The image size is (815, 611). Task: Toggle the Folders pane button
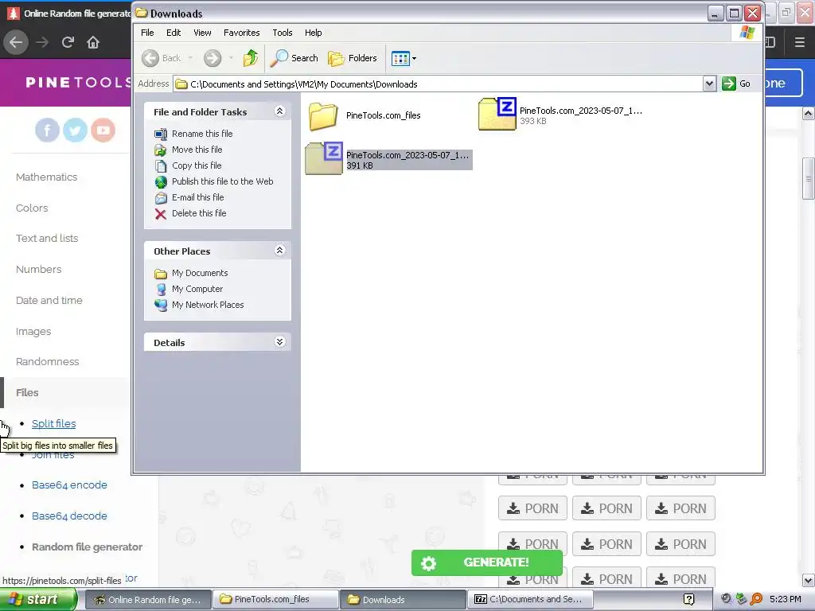pyautogui.click(x=353, y=57)
